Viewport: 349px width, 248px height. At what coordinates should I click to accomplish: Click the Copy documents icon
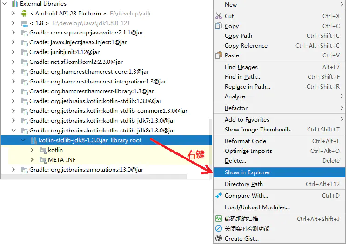click(219, 26)
